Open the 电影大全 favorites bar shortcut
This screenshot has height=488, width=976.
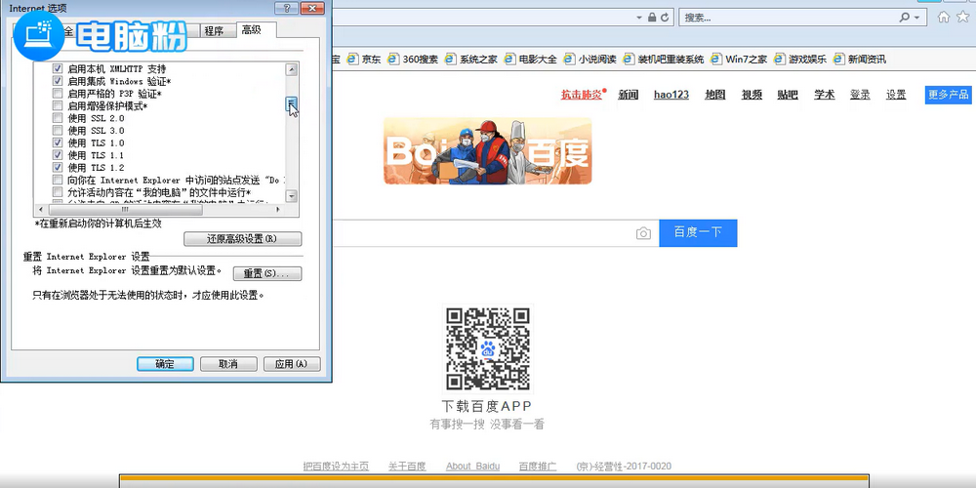pos(530,60)
